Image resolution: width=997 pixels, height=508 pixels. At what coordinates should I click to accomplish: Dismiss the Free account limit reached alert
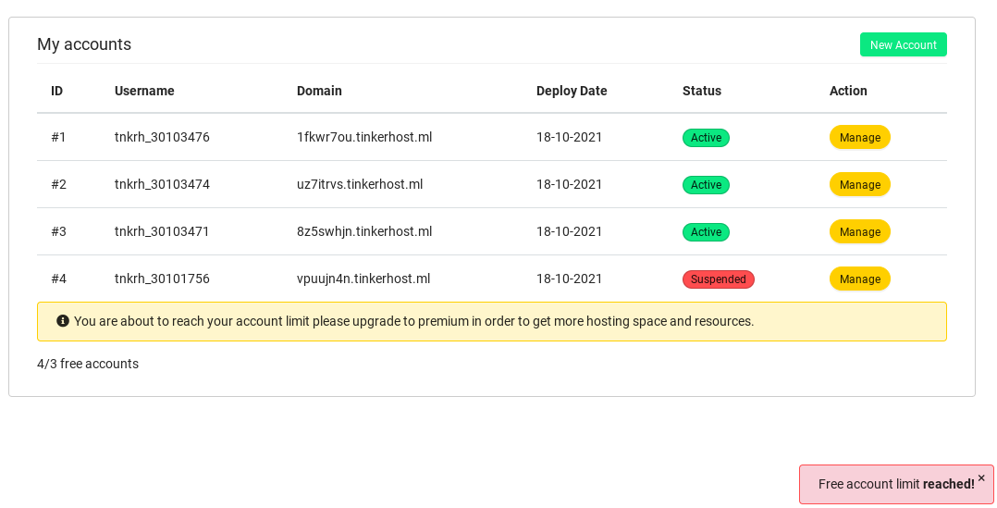(981, 477)
